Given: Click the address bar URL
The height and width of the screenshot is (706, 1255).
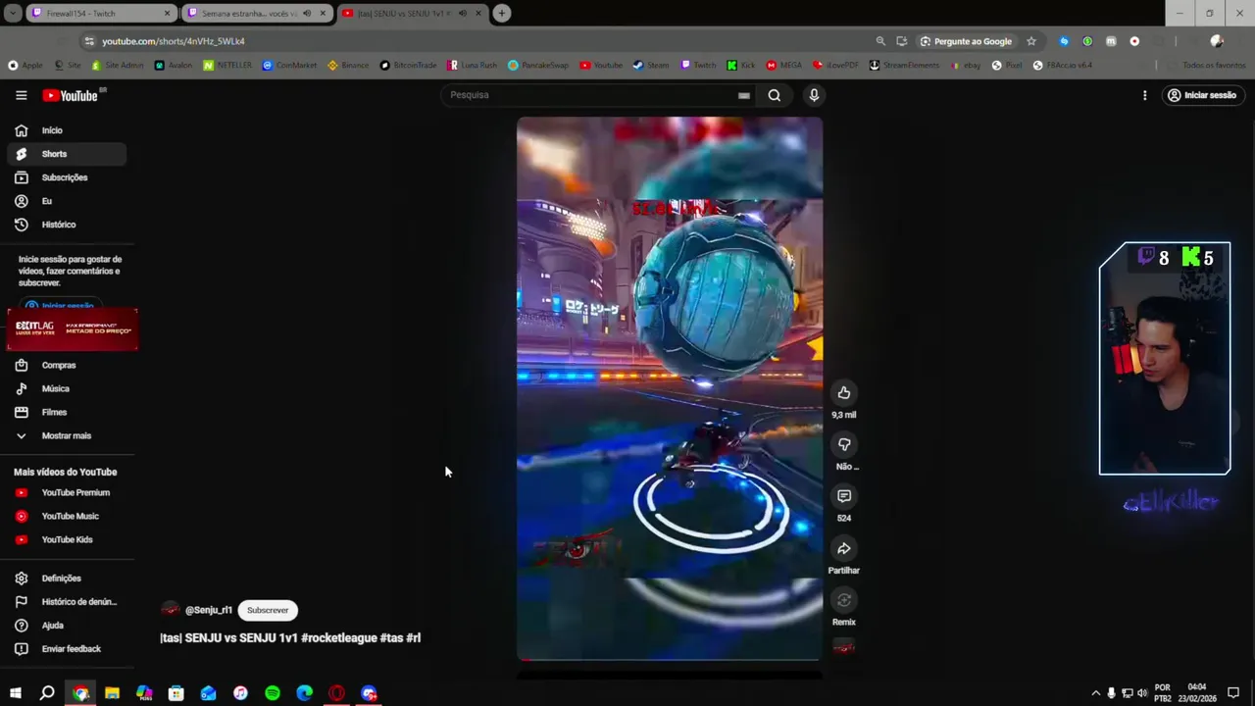Looking at the screenshot, I should pos(174,41).
